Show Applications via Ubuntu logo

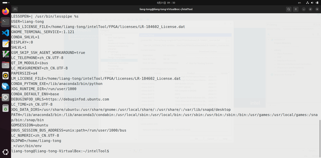coord(5,152)
